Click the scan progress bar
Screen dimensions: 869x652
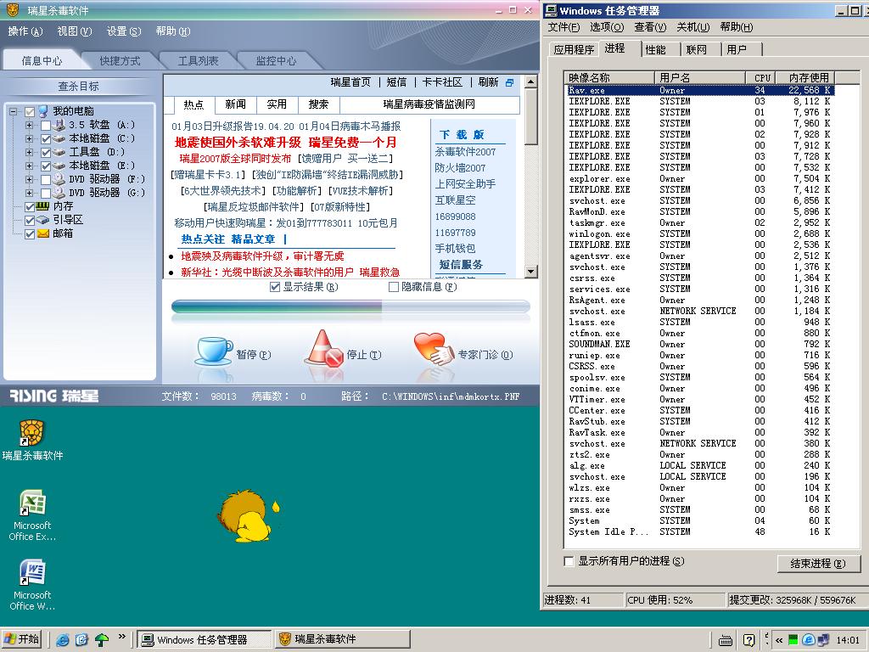click(350, 306)
